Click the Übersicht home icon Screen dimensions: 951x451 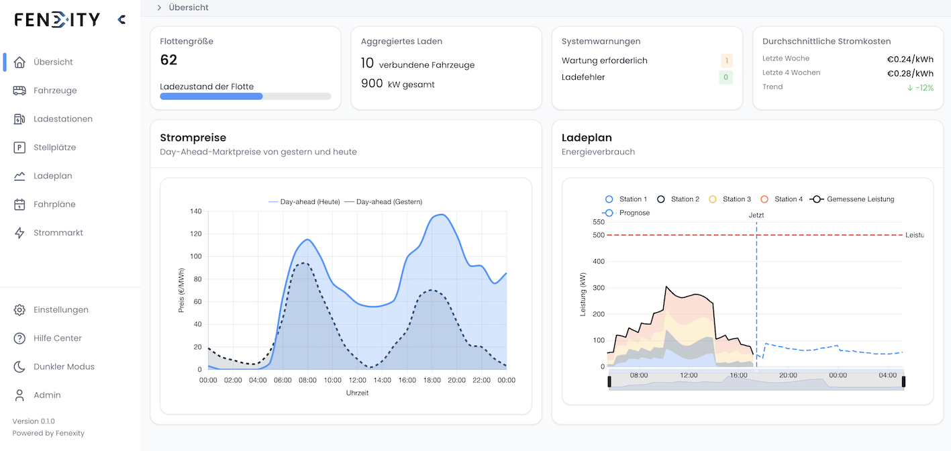click(x=21, y=61)
